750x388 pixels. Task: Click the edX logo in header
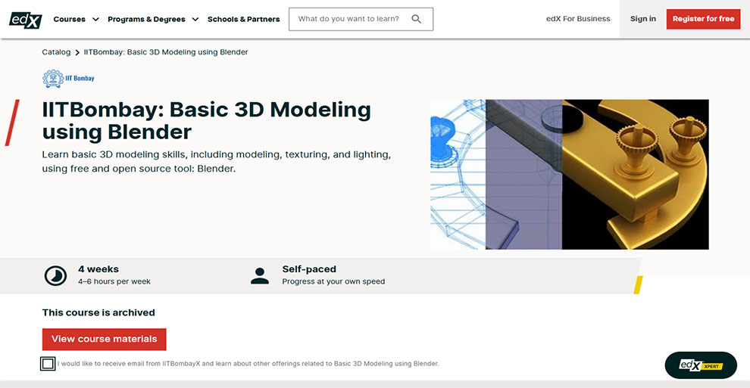[25, 19]
